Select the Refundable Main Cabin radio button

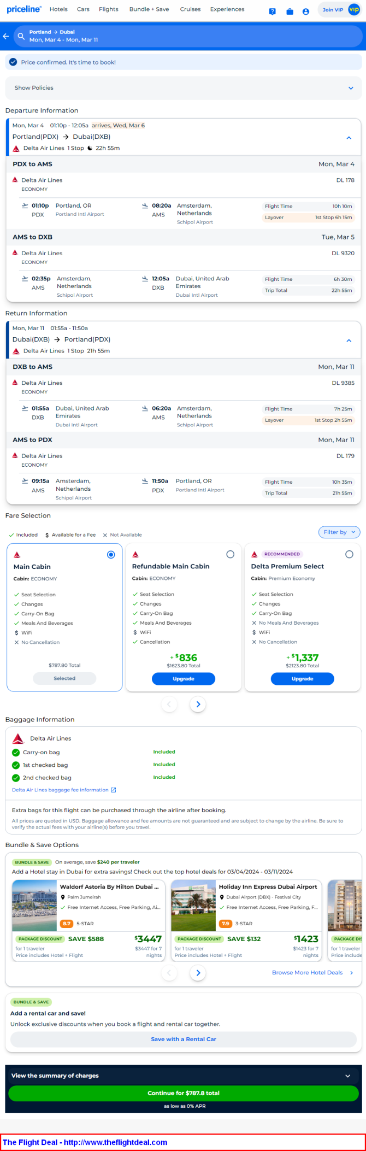coord(231,554)
